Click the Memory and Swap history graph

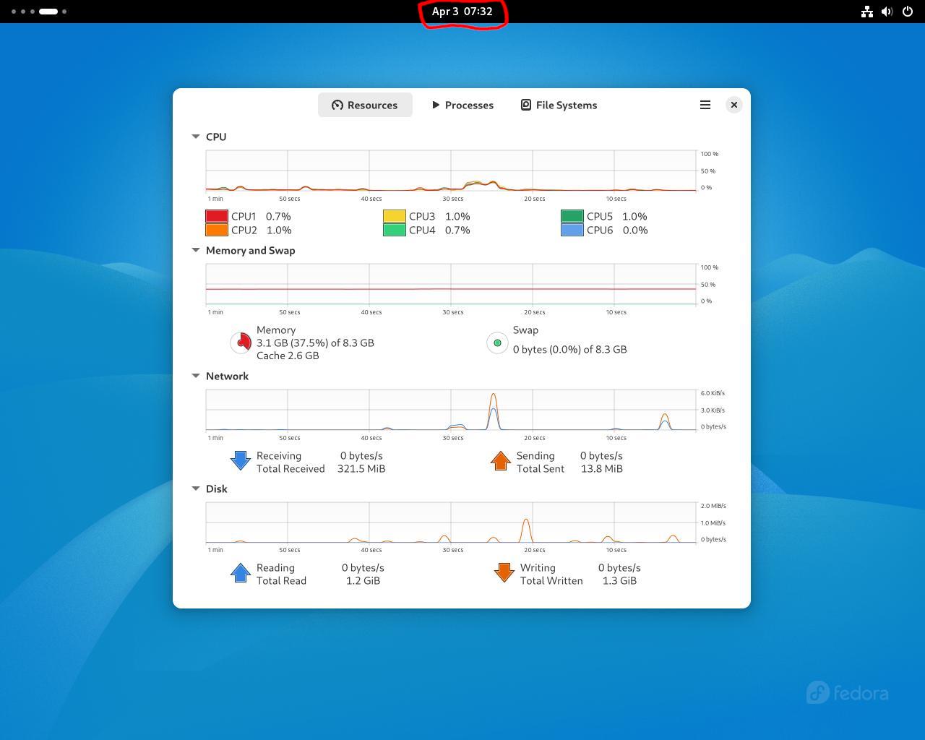451,284
